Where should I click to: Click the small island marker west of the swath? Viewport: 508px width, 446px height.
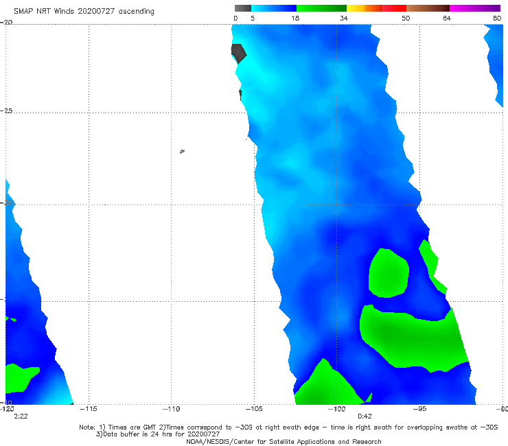tap(182, 151)
